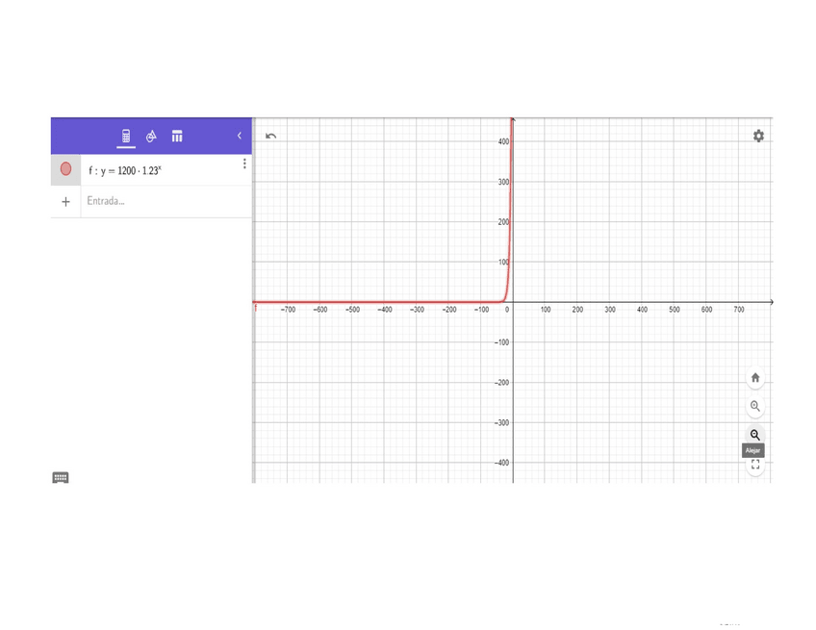The width and height of the screenshot is (816, 630).
Task: Zoom in on the graph
Action: [755, 406]
